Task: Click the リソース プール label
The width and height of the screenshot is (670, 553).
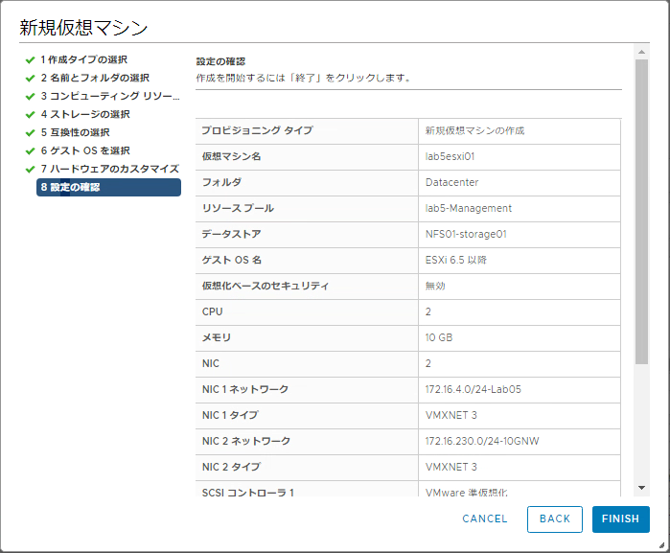Action: [x=238, y=208]
